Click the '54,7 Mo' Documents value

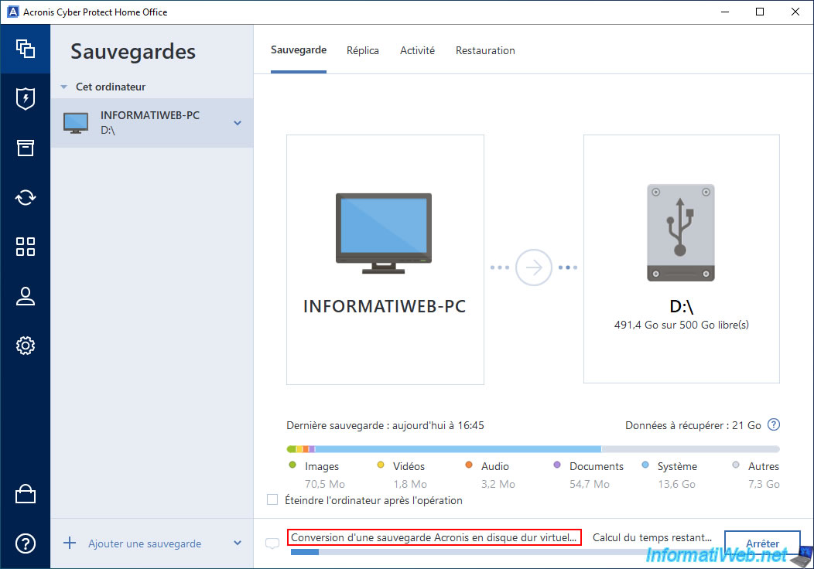click(x=589, y=484)
